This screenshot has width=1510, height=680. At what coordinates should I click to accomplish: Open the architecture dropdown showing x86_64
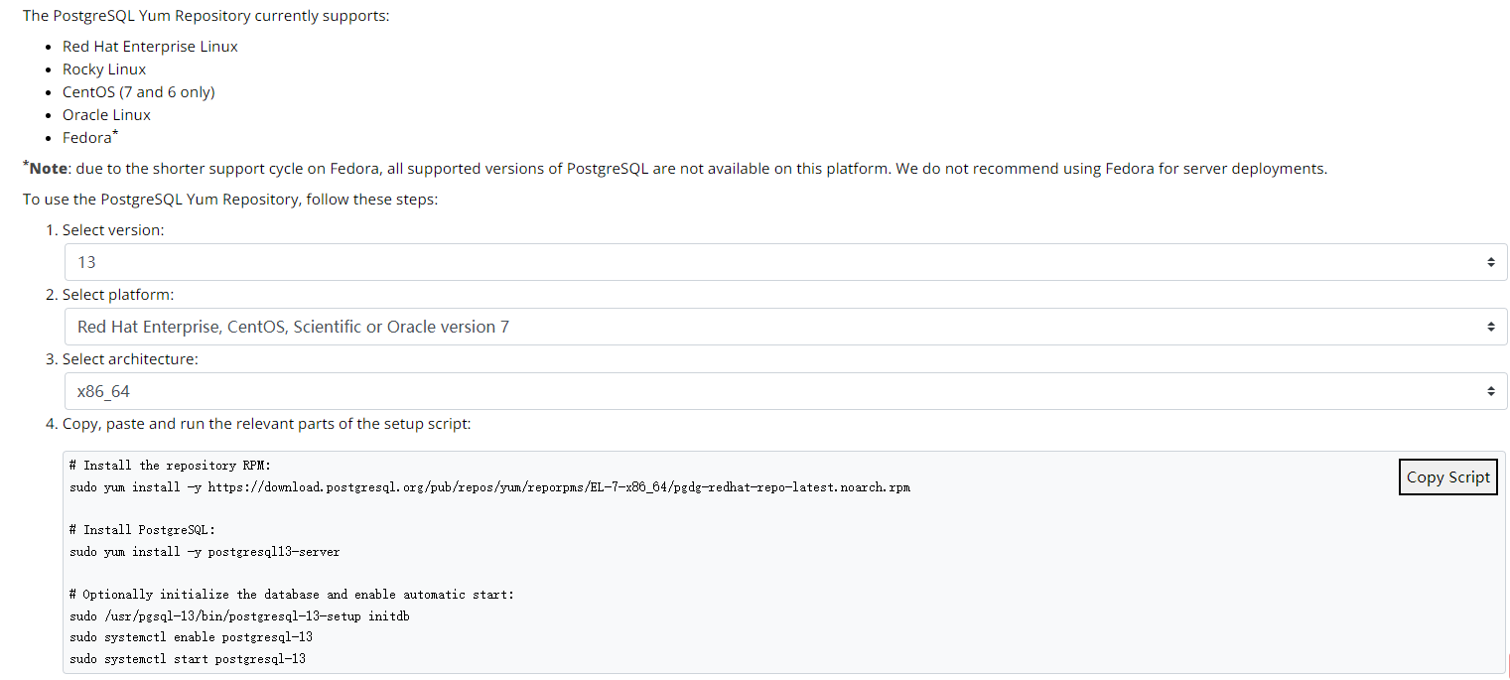[x=784, y=391]
